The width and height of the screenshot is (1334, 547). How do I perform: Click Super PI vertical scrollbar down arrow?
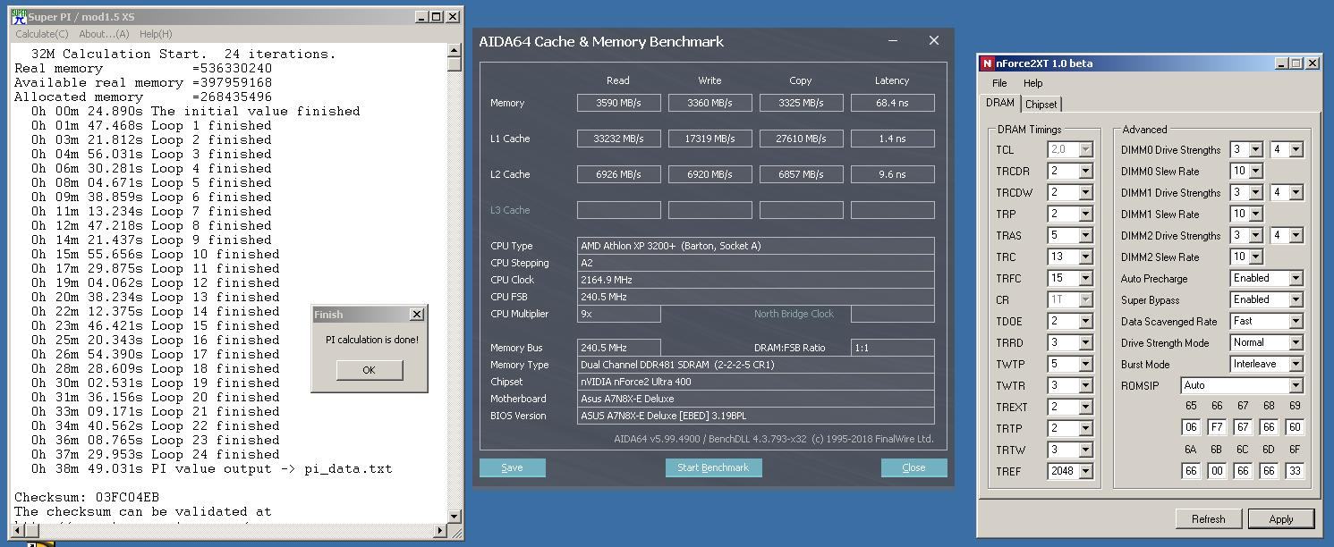click(455, 516)
